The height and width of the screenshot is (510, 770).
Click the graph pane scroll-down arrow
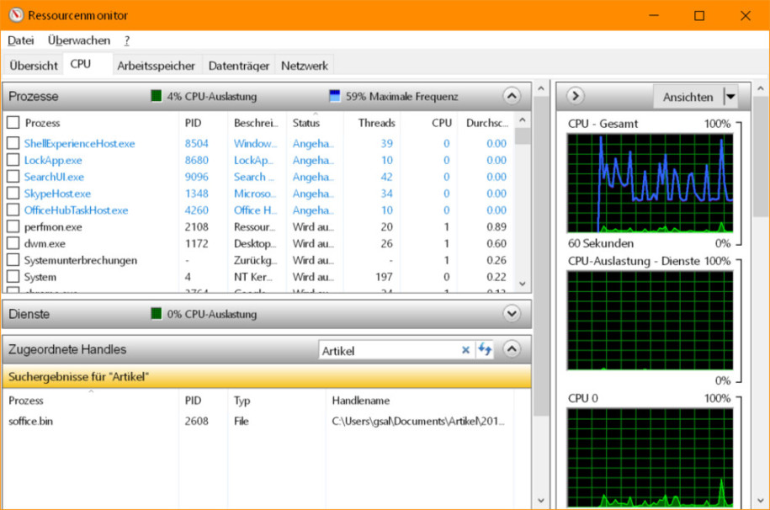[x=761, y=501]
